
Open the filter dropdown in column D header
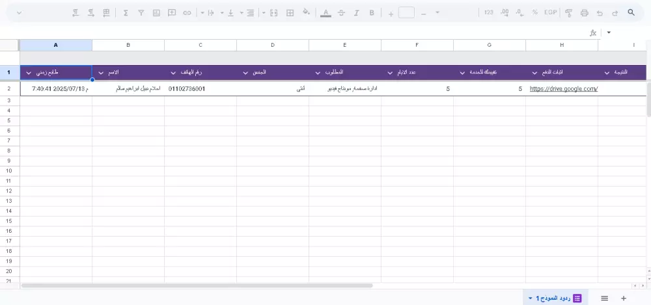(x=245, y=73)
